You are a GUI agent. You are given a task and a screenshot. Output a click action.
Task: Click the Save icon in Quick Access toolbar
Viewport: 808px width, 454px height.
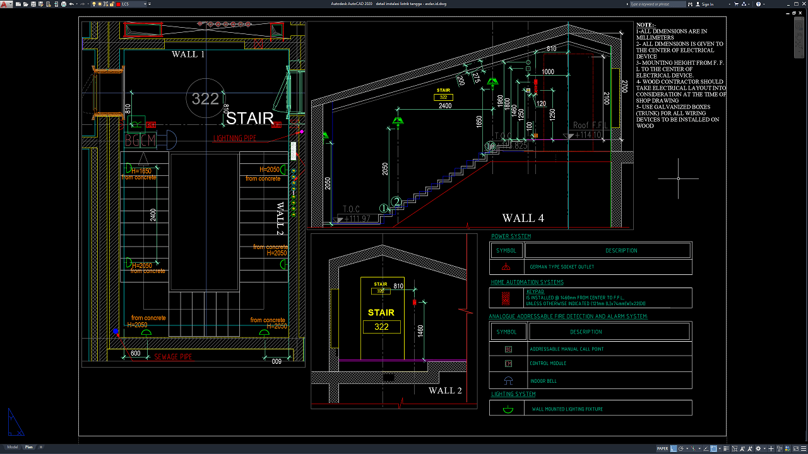33,4
